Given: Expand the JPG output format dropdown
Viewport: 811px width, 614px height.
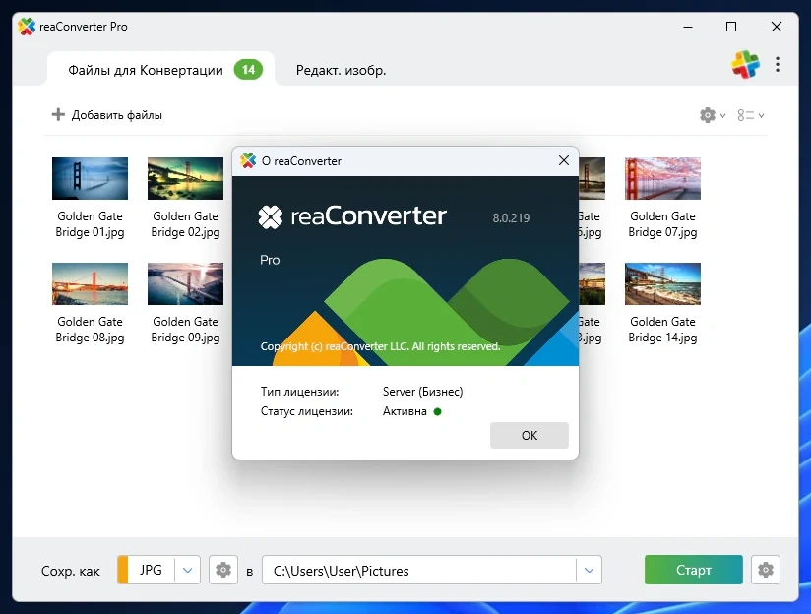Looking at the screenshot, I should [187, 570].
